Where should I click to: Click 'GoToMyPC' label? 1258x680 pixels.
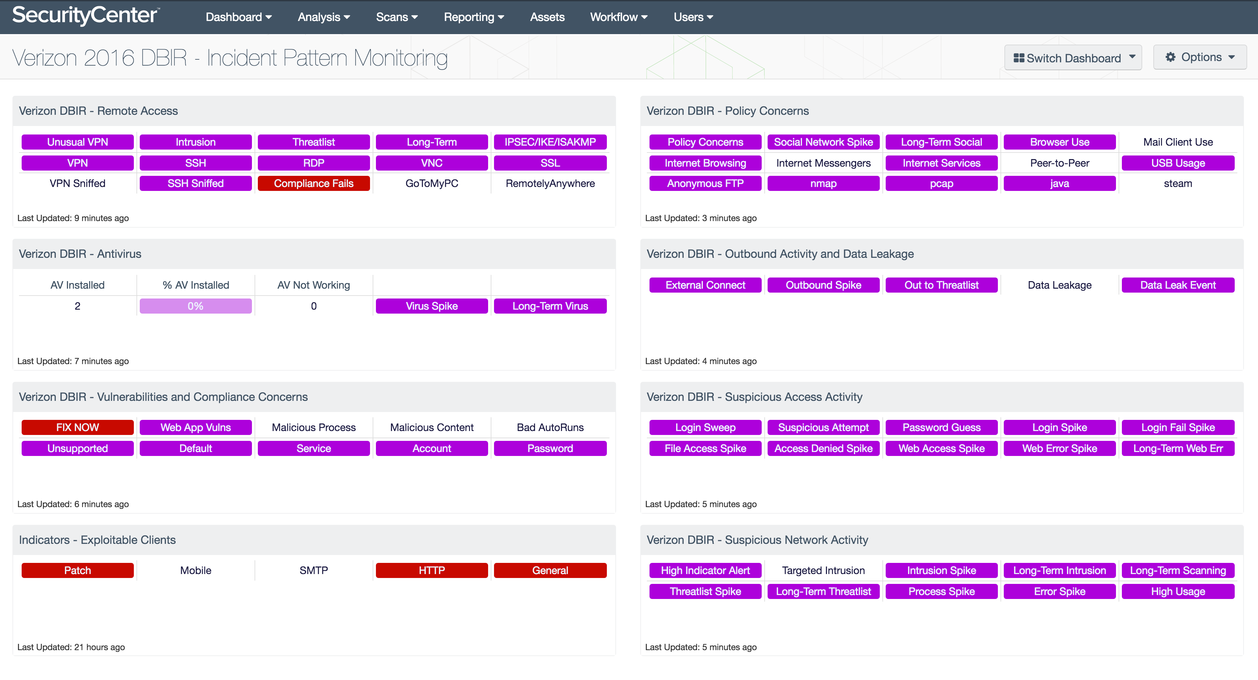tap(432, 184)
